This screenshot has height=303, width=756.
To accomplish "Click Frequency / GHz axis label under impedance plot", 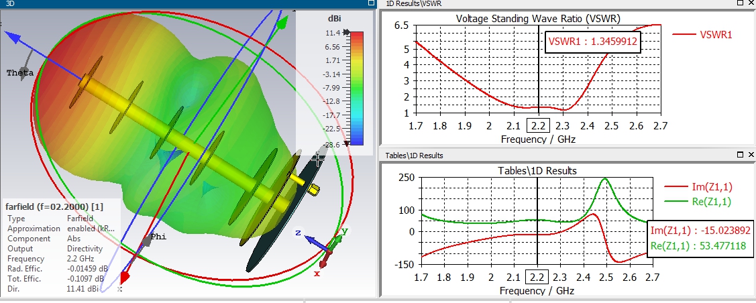I will [x=537, y=291].
